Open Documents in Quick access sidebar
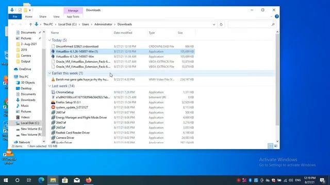This screenshot has width=330, height=185. pyautogui.click(x=28, y=32)
